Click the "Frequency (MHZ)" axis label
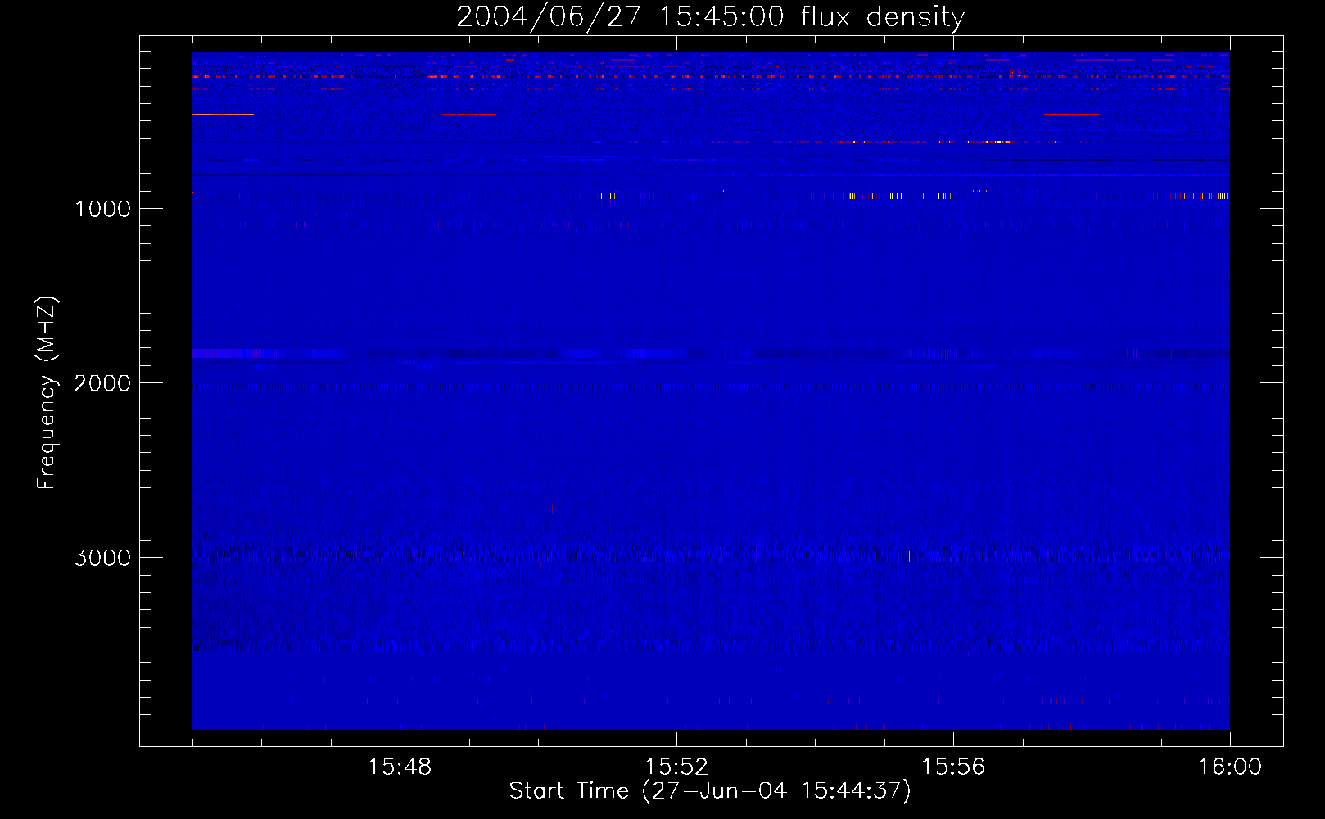This screenshot has width=1325, height=819. (47, 393)
